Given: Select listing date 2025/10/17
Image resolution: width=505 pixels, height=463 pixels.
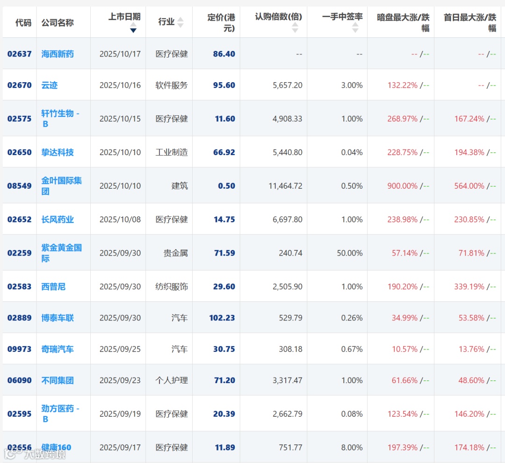Looking at the screenshot, I should 120,54.
